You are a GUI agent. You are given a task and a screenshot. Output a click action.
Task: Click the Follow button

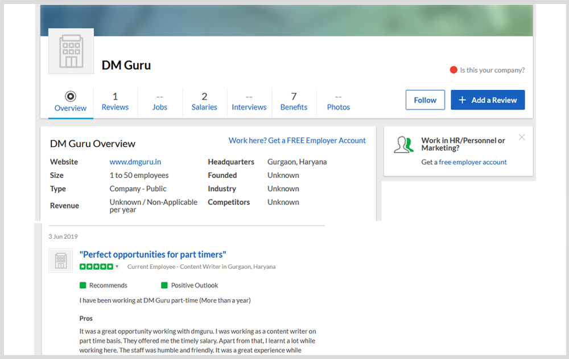425,100
